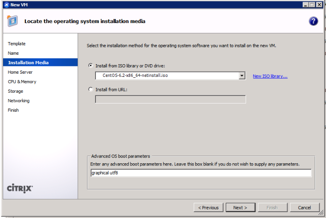This screenshot has width=326, height=218.
Task: Open the CentOS-6.2 ISO combo box
Action: pyautogui.click(x=166, y=76)
